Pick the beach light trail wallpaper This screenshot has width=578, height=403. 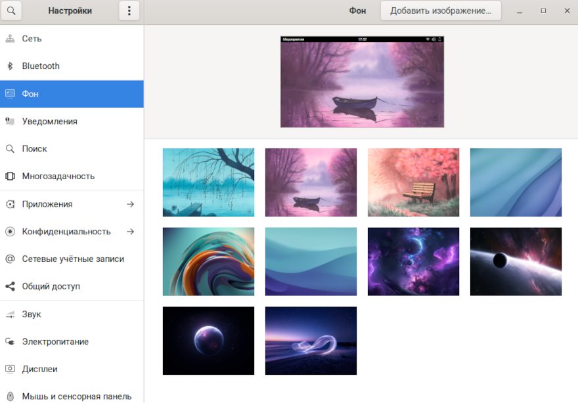pos(311,341)
